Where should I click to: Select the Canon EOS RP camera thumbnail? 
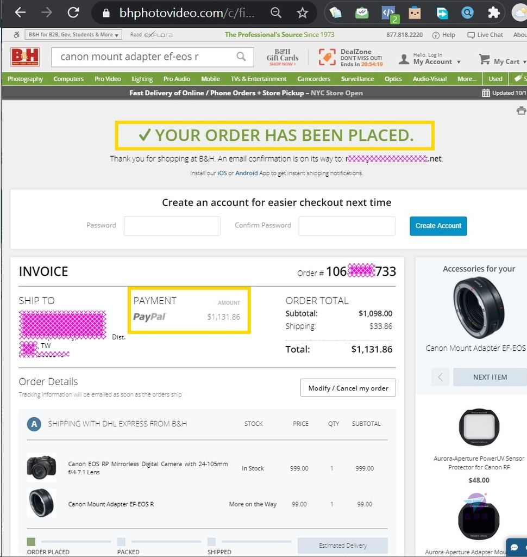pyautogui.click(x=41, y=467)
